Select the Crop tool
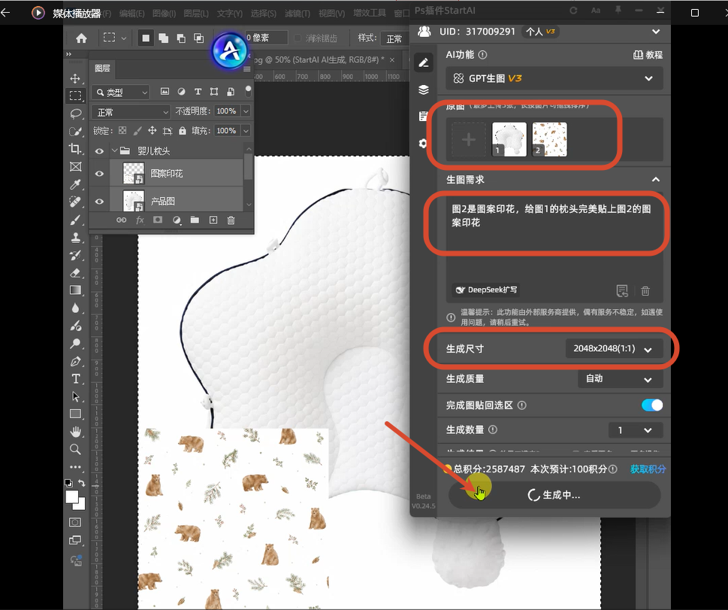 [x=75, y=149]
